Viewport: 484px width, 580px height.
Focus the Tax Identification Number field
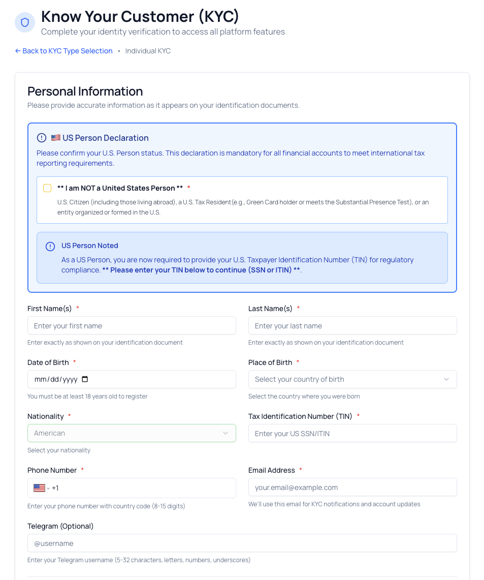point(352,433)
